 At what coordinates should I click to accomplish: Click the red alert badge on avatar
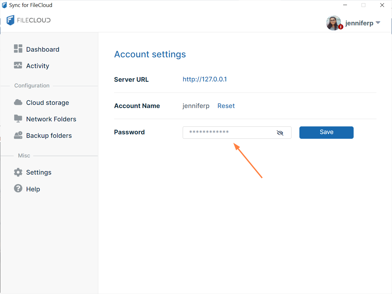click(341, 27)
